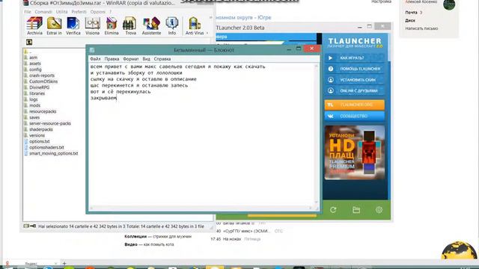
Task: Click the refresh icon in TLauncher footer
Action: [333, 210]
